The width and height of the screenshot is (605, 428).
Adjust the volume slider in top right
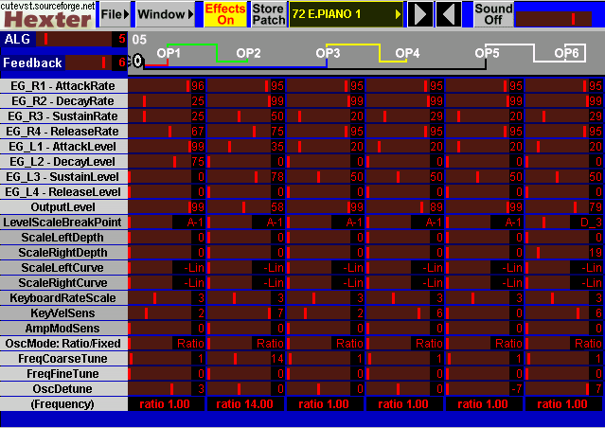pyautogui.click(x=553, y=19)
